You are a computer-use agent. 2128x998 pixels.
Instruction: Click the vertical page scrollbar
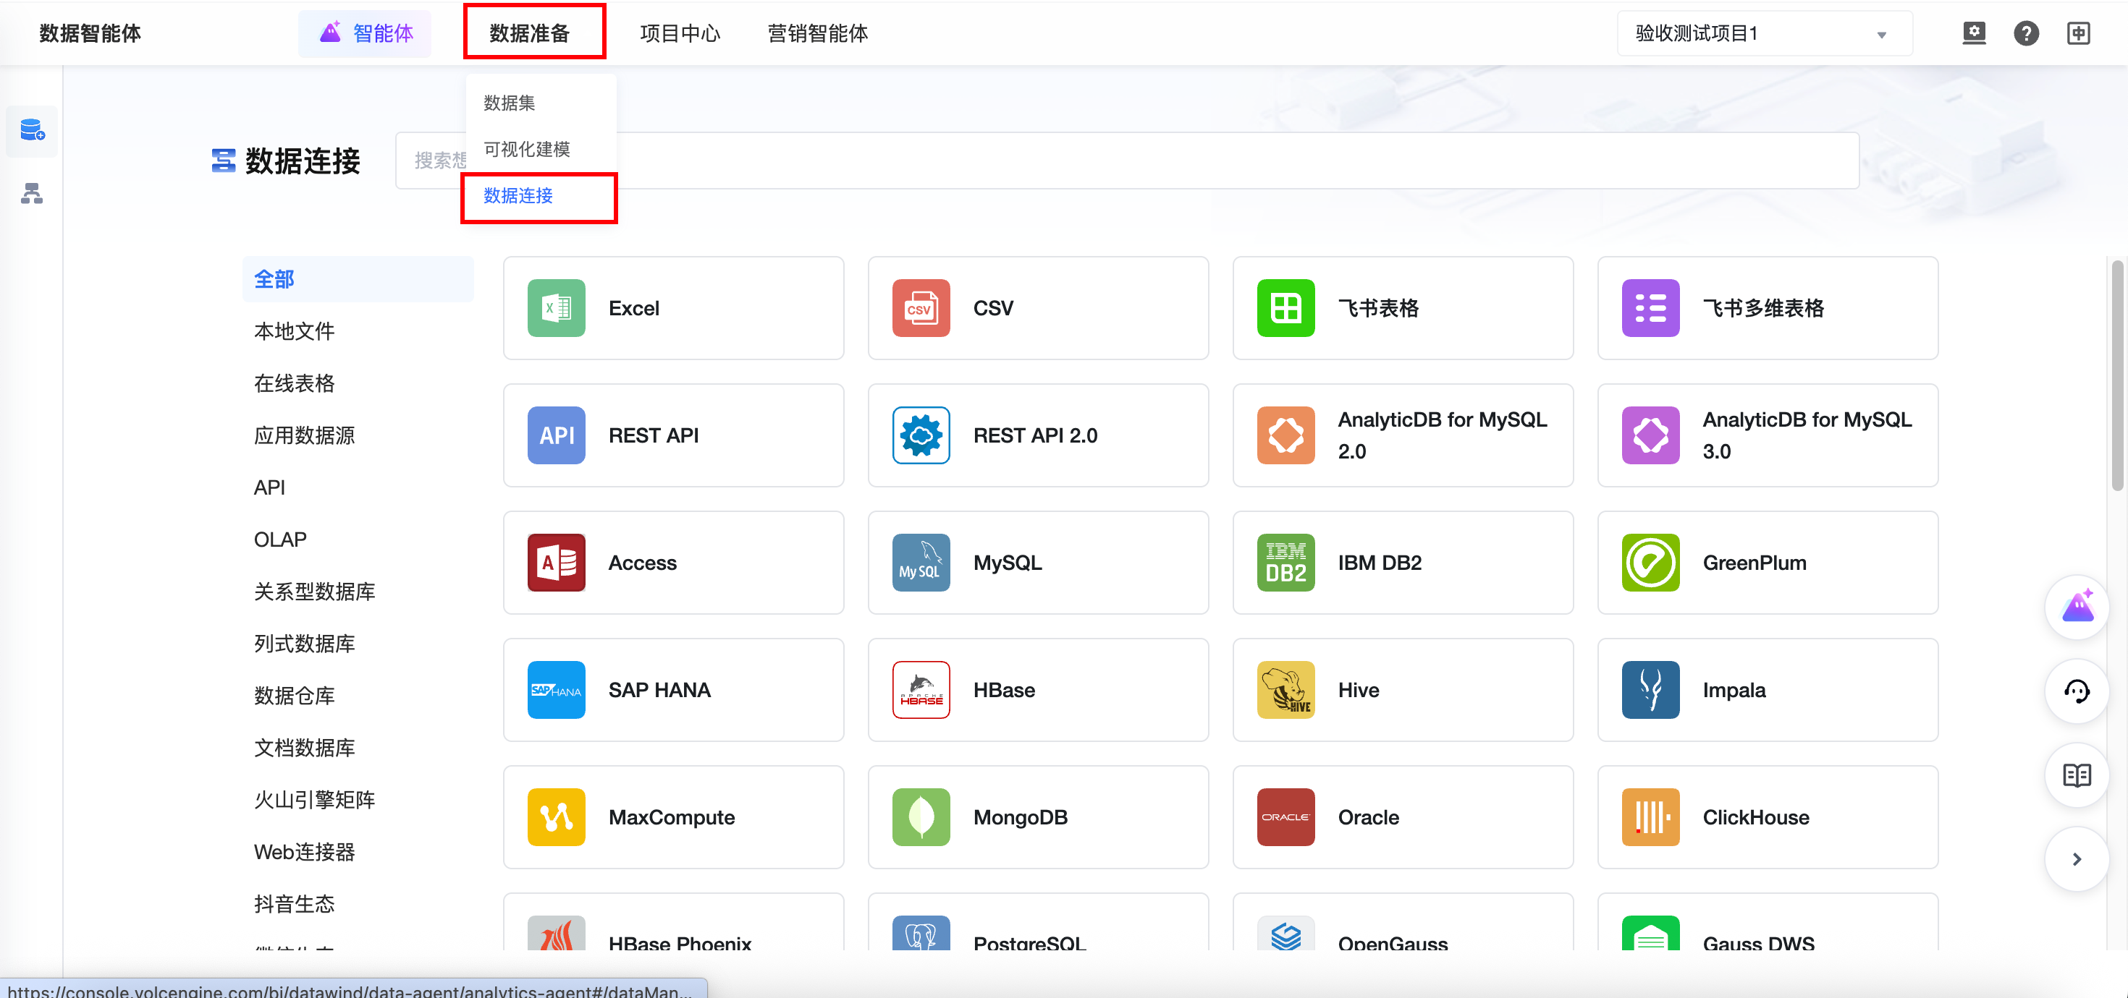click(2116, 375)
